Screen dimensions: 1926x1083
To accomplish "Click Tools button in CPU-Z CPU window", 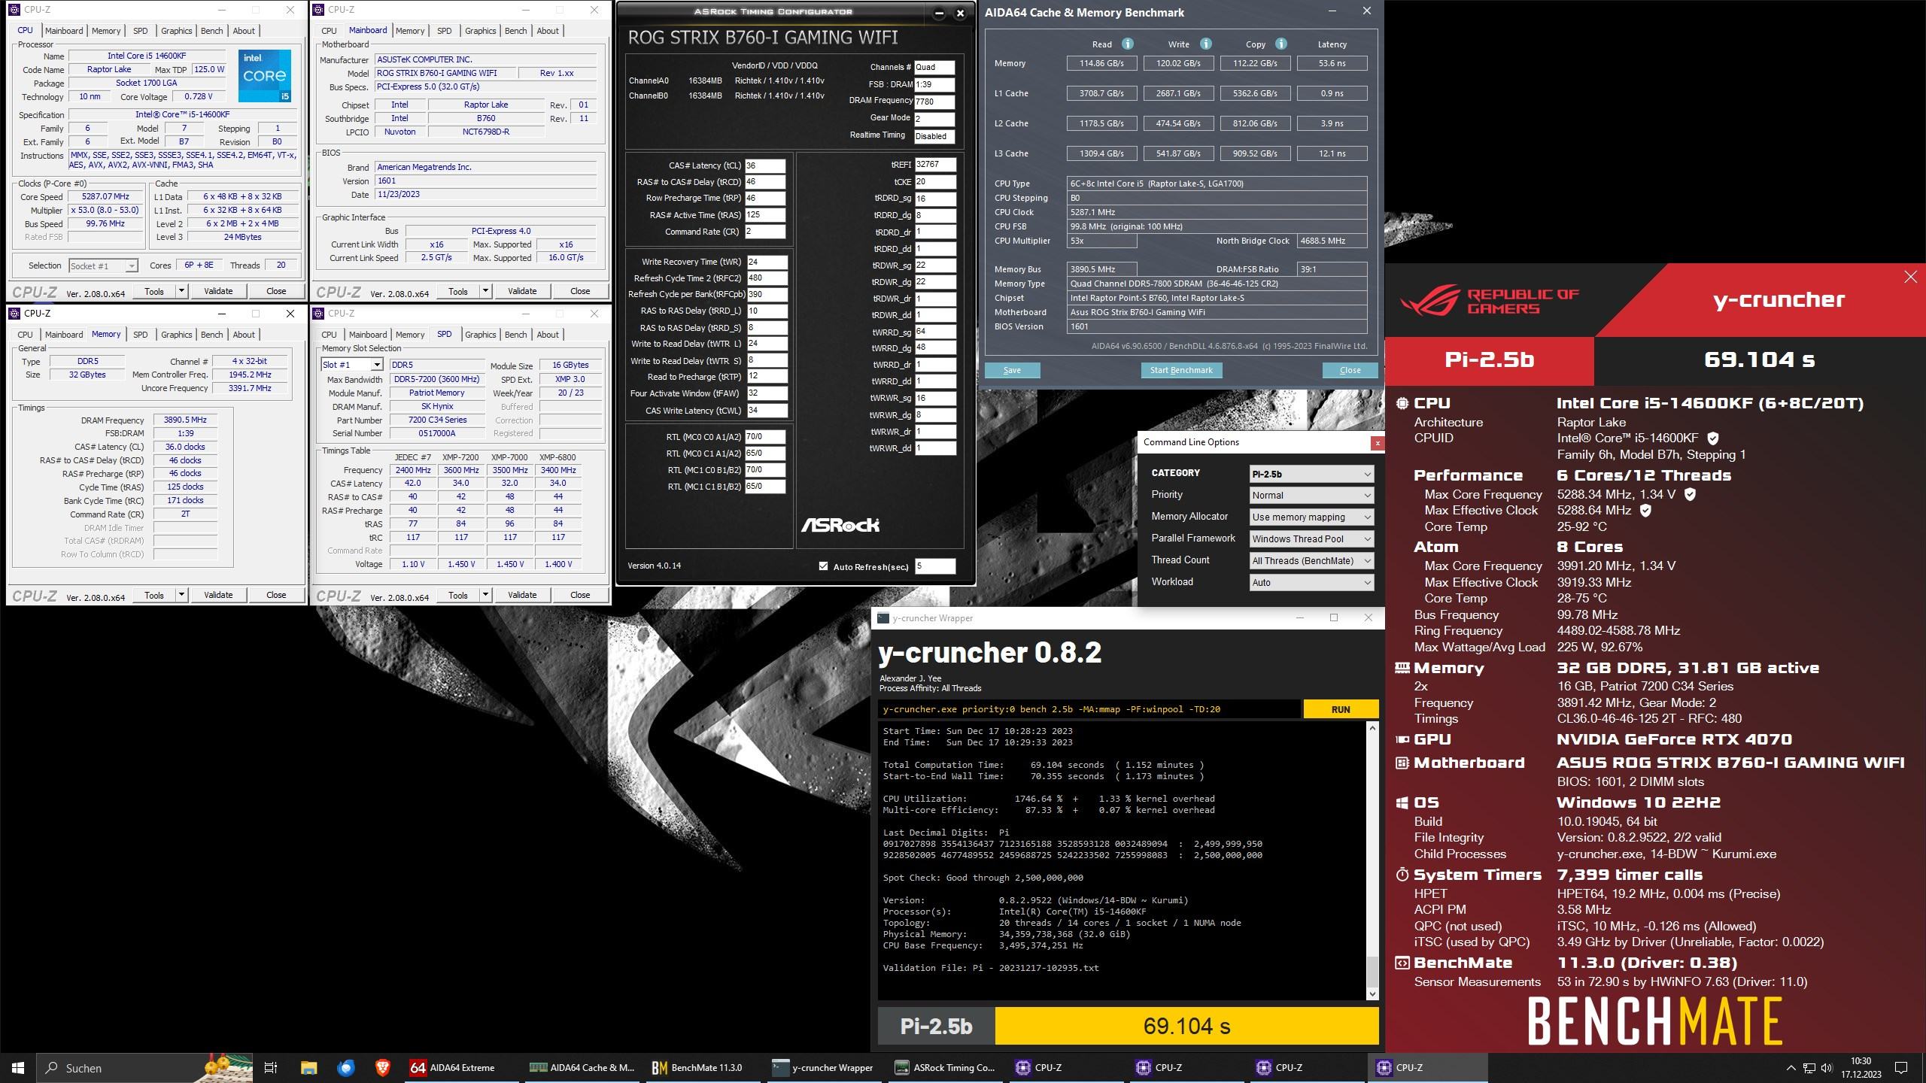I will [x=154, y=291].
